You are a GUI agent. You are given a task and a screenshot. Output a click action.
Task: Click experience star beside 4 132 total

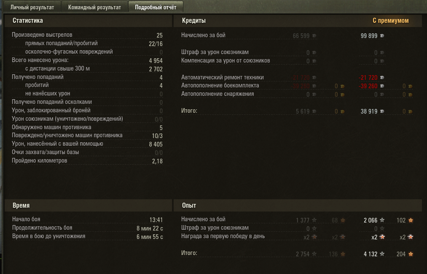pos(382,254)
